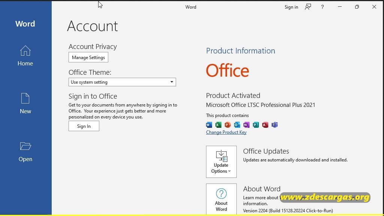Screen dimensions: 384x216
Task: Click the Account Privacy heading
Action: [x=93, y=46]
